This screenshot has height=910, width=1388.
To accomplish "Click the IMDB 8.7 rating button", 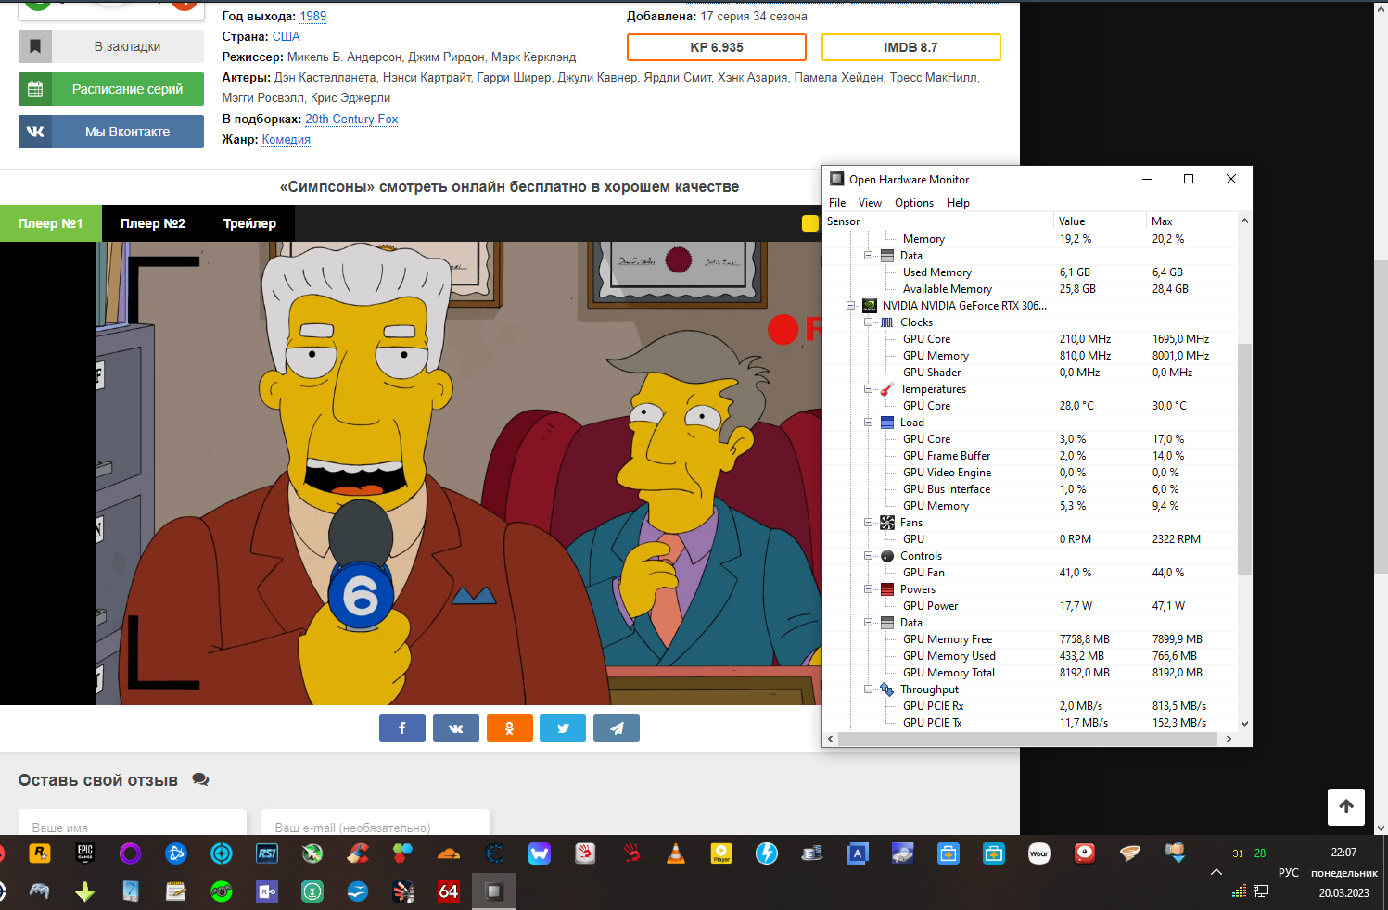I will click(x=911, y=47).
